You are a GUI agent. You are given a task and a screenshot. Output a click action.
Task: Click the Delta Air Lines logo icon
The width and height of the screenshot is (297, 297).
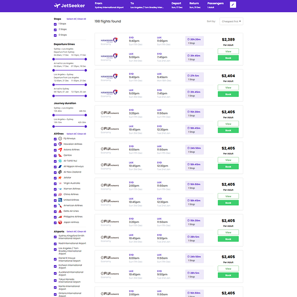[x=60, y=211]
